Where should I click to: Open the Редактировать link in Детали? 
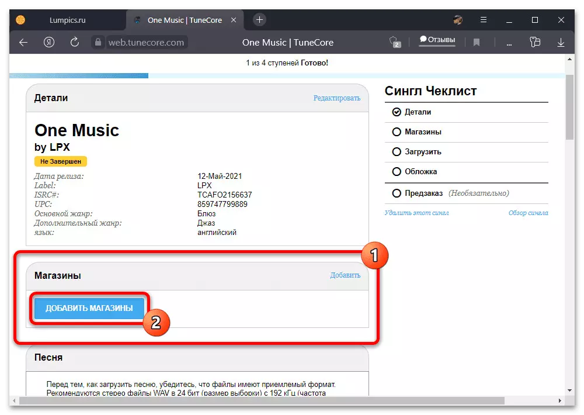tap(337, 98)
